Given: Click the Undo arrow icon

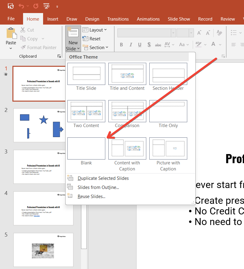Looking at the screenshot, I should [21, 6].
